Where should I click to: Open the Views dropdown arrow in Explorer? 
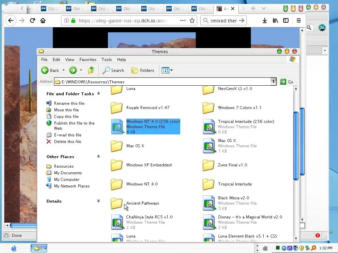click(x=171, y=70)
